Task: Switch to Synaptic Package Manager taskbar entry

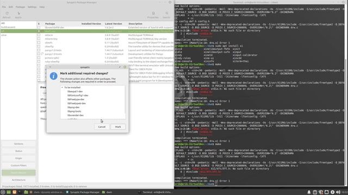Action: point(83,192)
